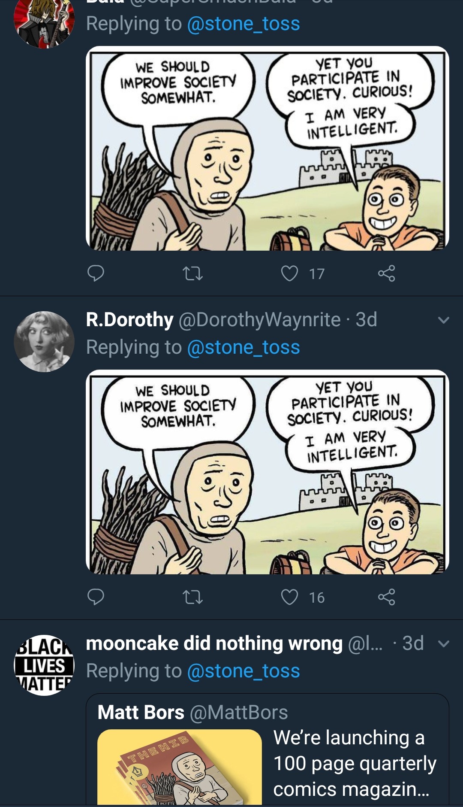463x807 pixels.
Task: Reply to the first comic tweet
Action: tap(96, 273)
